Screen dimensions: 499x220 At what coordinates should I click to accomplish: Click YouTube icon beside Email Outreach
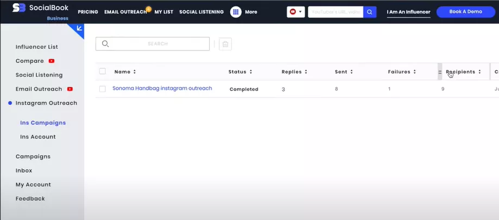[x=70, y=89]
